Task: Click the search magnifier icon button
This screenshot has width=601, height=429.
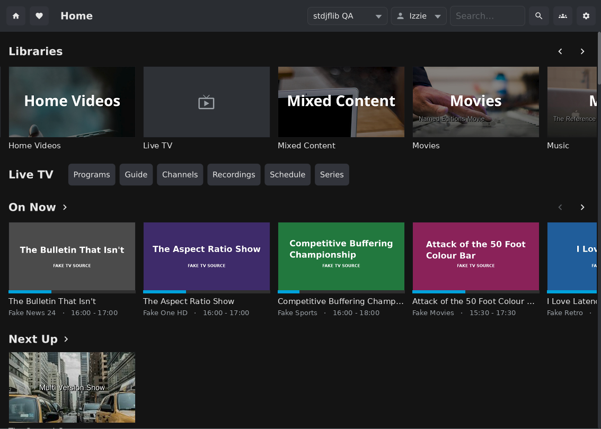Action: [x=538, y=16]
